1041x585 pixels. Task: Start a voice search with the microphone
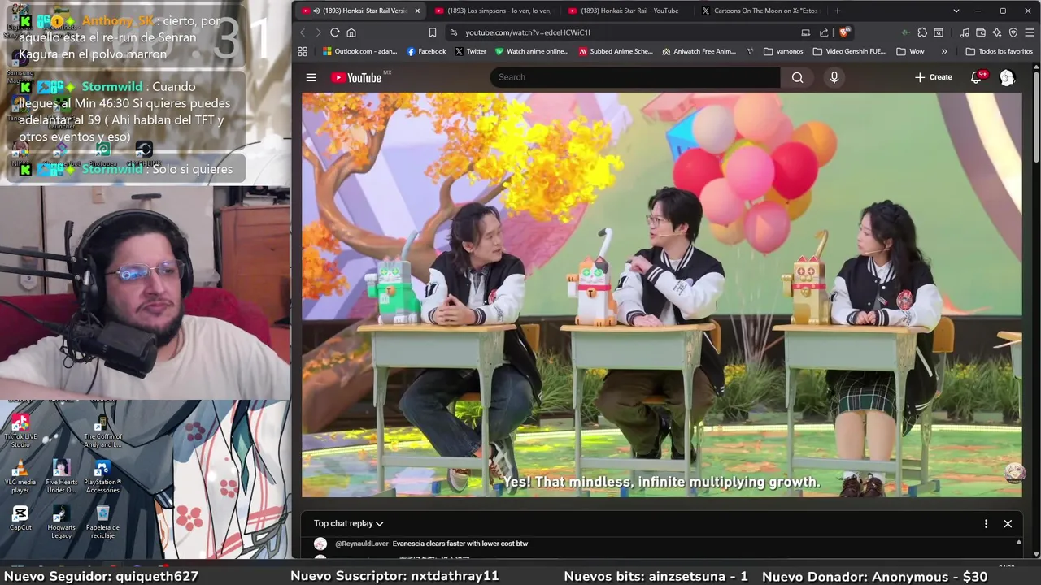834,77
